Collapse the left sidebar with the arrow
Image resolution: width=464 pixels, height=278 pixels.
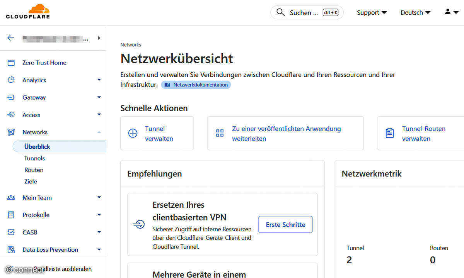(x=10, y=37)
